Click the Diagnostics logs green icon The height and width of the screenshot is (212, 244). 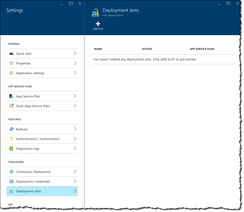point(11,149)
